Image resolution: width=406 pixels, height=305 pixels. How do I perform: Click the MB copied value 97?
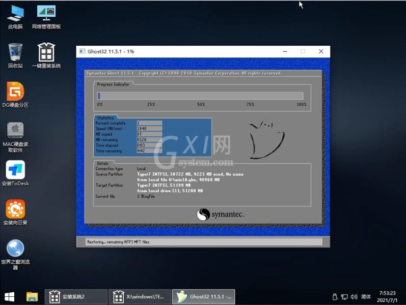pos(149,134)
